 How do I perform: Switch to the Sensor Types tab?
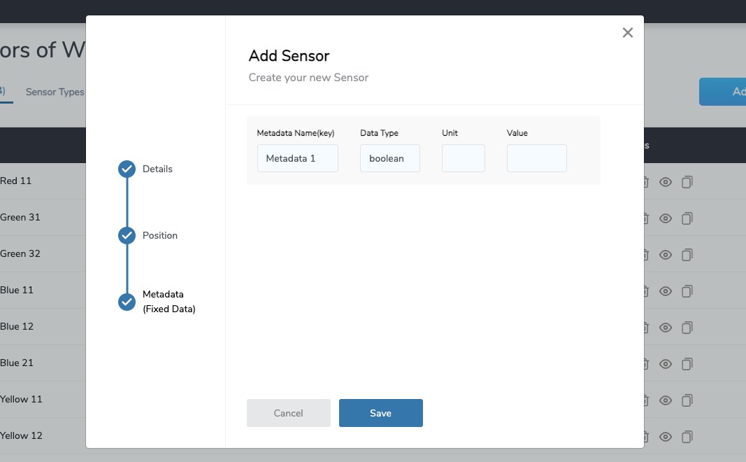pyautogui.click(x=55, y=92)
